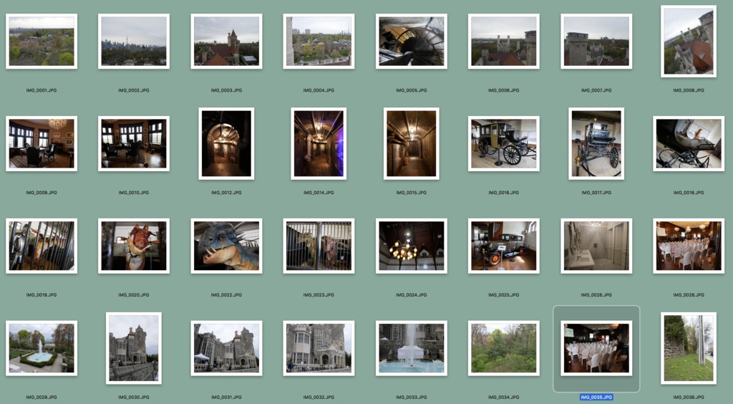Click the highlighted IMG_0035.JPG thumbnail
This screenshot has width=733, height=404.
pos(596,348)
